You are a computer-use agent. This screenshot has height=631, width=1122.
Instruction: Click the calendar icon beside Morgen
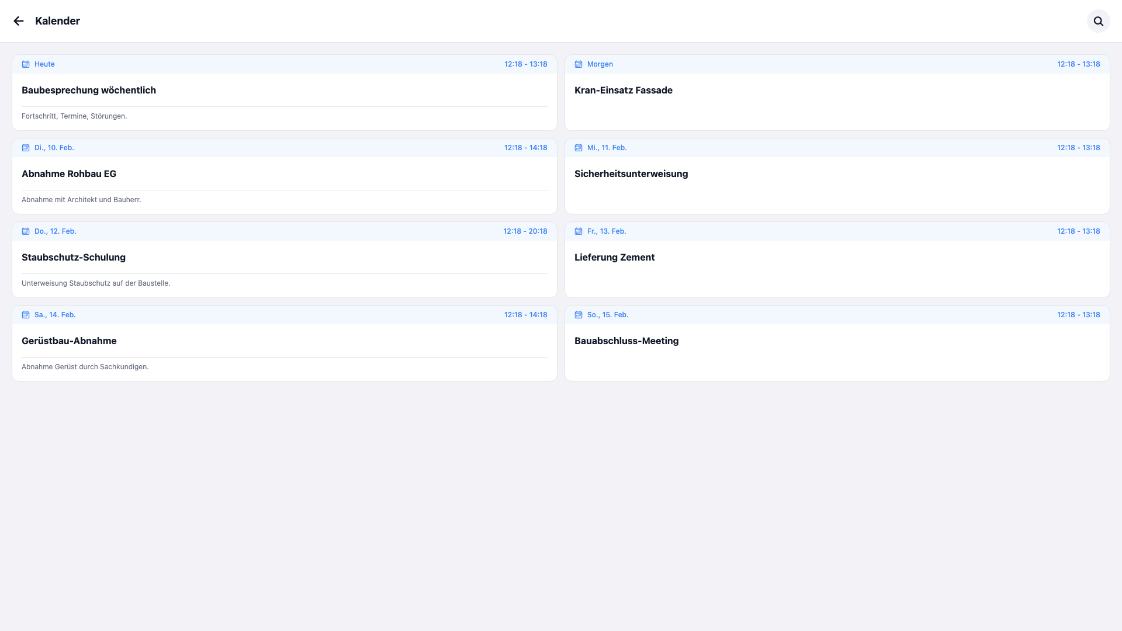579,64
